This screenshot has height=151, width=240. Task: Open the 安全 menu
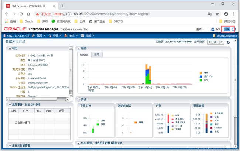[x=71, y=35]
